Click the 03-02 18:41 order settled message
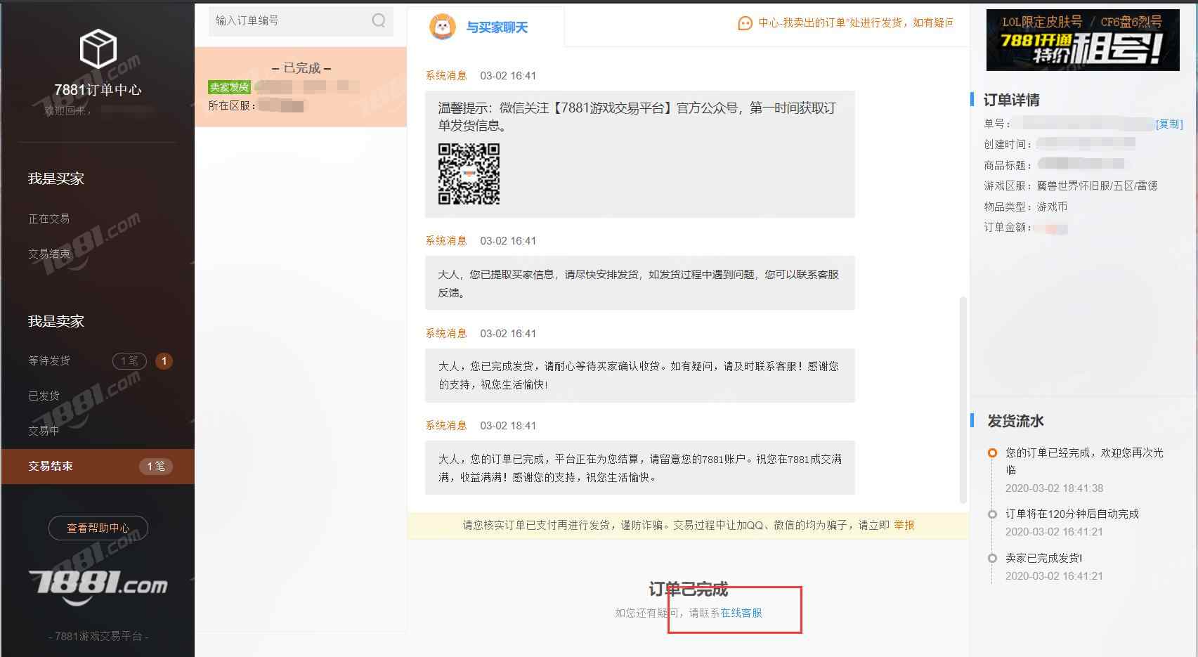The width and height of the screenshot is (1198, 657). (x=639, y=468)
